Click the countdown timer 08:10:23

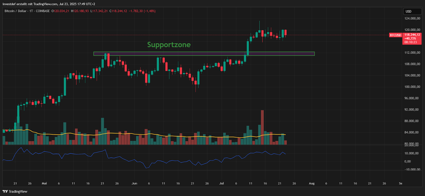pos(411,42)
